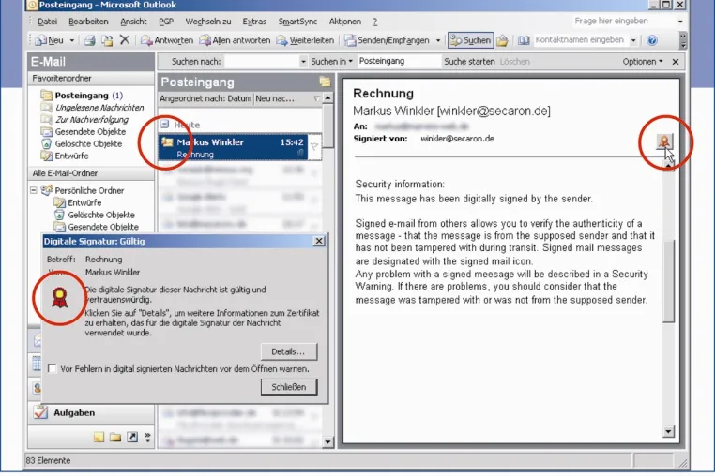Image resolution: width=715 pixels, height=476 pixels.
Task: Click the message list scroll-down arrow
Action: tap(327, 441)
